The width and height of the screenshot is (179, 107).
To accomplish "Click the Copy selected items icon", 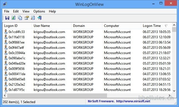I will pos(20,18).
